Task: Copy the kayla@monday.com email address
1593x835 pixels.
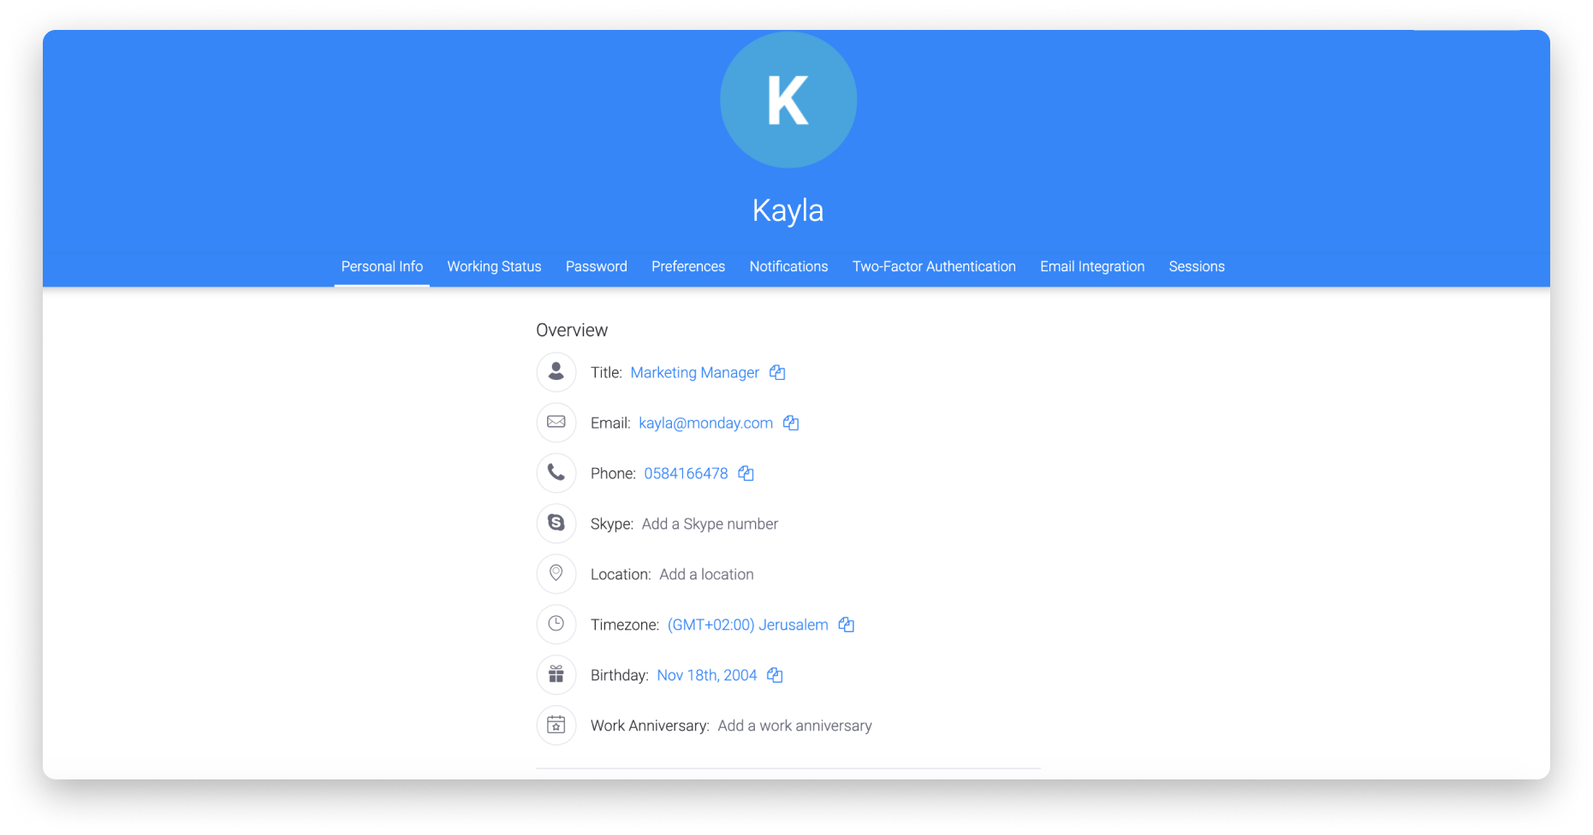Action: (791, 423)
